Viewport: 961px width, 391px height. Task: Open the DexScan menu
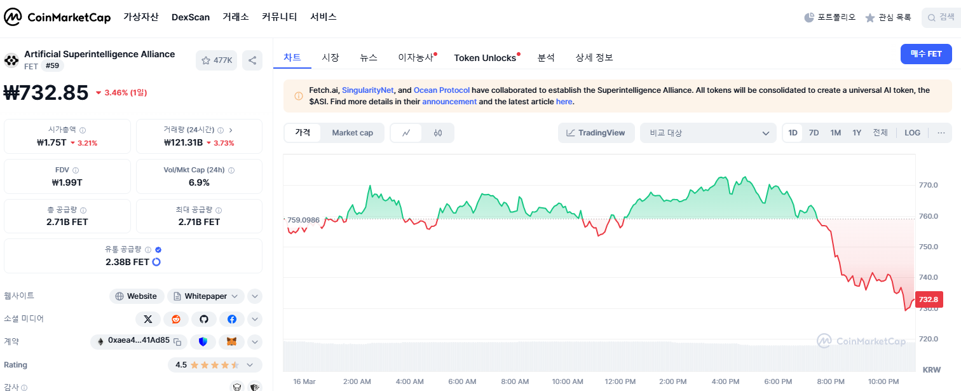pos(191,17)
